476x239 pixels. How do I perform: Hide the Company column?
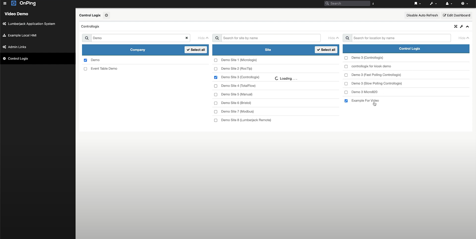click(203, 38)
